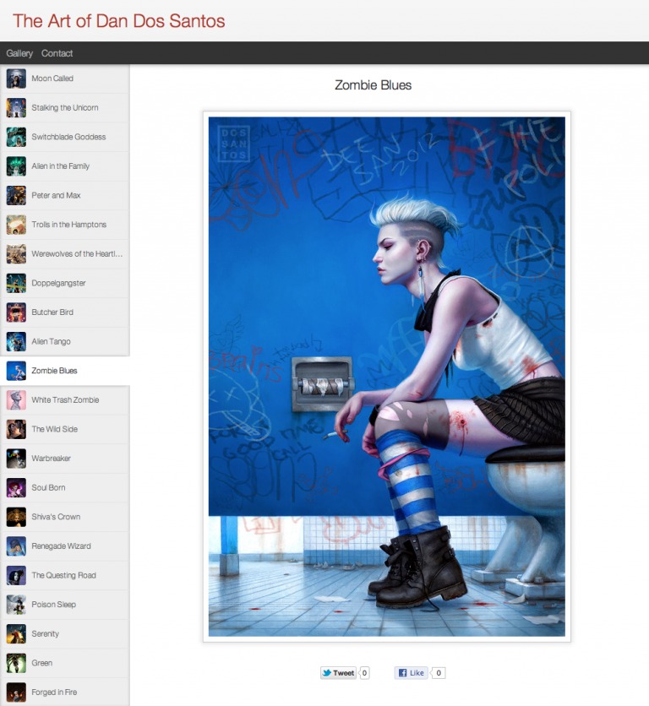Viewport: 649px width, 706px height.
Task: Open the Shiva's Crown thumbnail icon
Action: tap(16, 517)
